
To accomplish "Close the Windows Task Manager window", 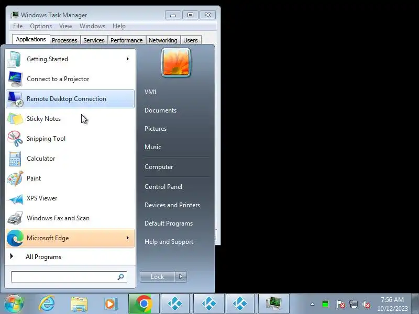I will (207, 15).
